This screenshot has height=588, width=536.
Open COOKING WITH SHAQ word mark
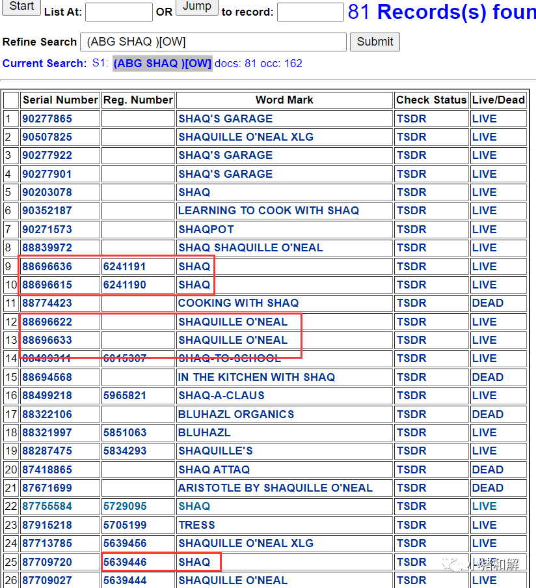(x=238, y=303)
